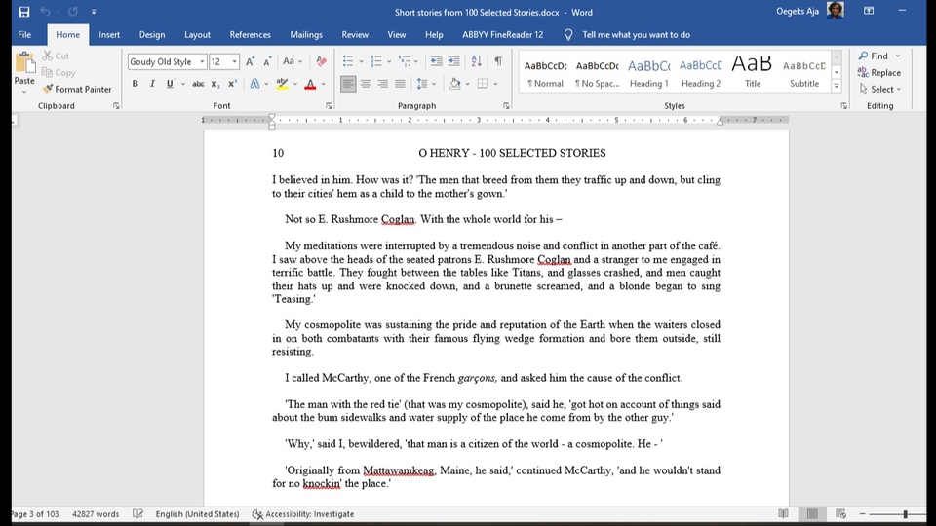
Task: Open the font name dropdown Goudy Old Style
Action: coord(202,62)
